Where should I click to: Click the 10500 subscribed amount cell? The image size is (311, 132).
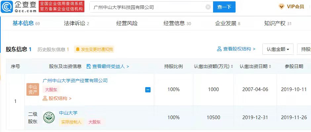213,117
